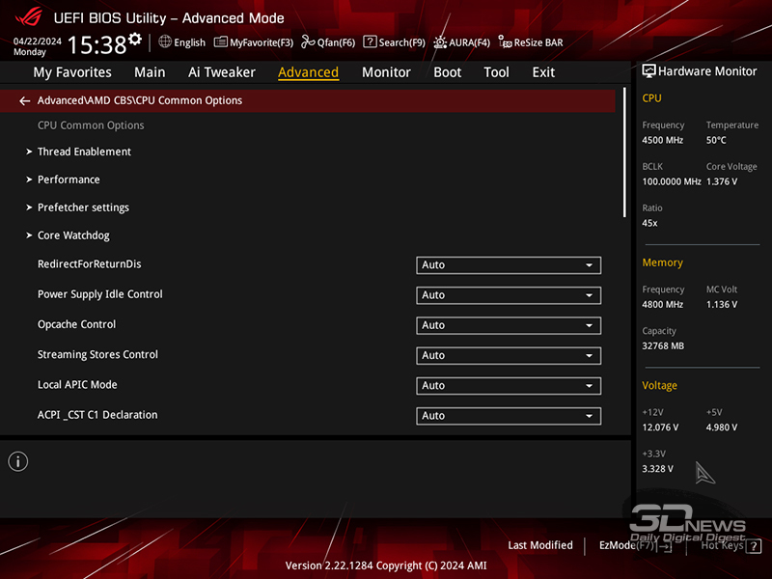Open the Exit tab

tap(543, 72)
